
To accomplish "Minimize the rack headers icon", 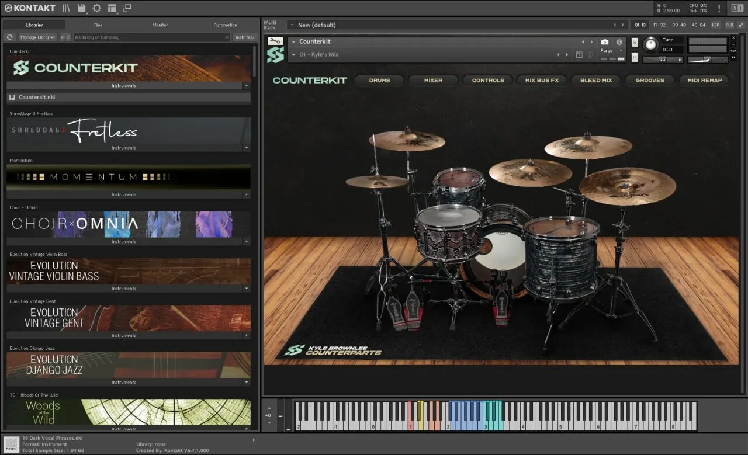I will 742,25.
